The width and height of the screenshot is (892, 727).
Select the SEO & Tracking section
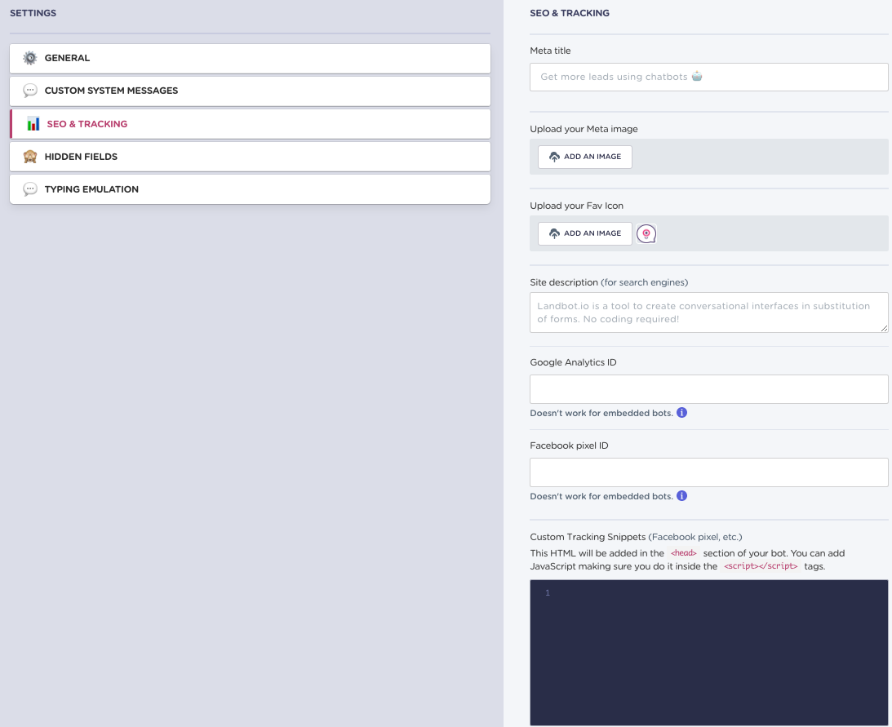(x=250, y=124)
